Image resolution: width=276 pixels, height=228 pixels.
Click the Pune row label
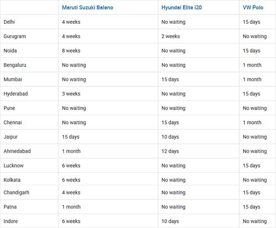[9, 108]
